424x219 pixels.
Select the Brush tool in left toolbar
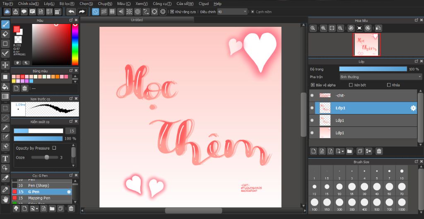[5, 24]
